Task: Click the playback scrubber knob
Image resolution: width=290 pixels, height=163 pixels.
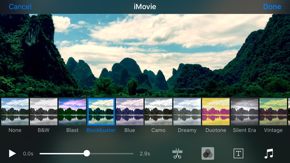Action: [x=87, y=153]
